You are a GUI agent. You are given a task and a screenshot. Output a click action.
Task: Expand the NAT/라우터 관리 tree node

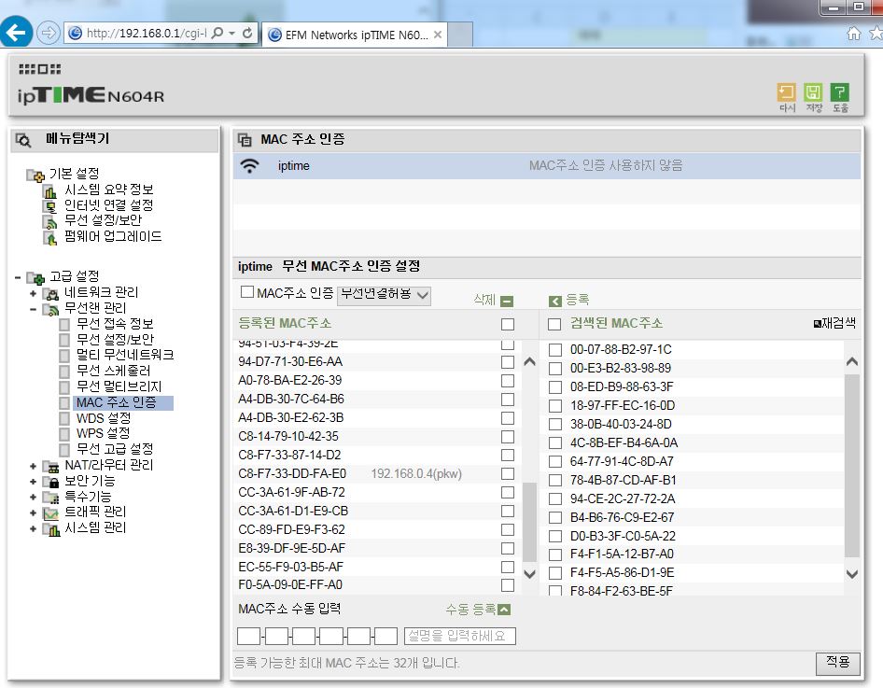34,466
